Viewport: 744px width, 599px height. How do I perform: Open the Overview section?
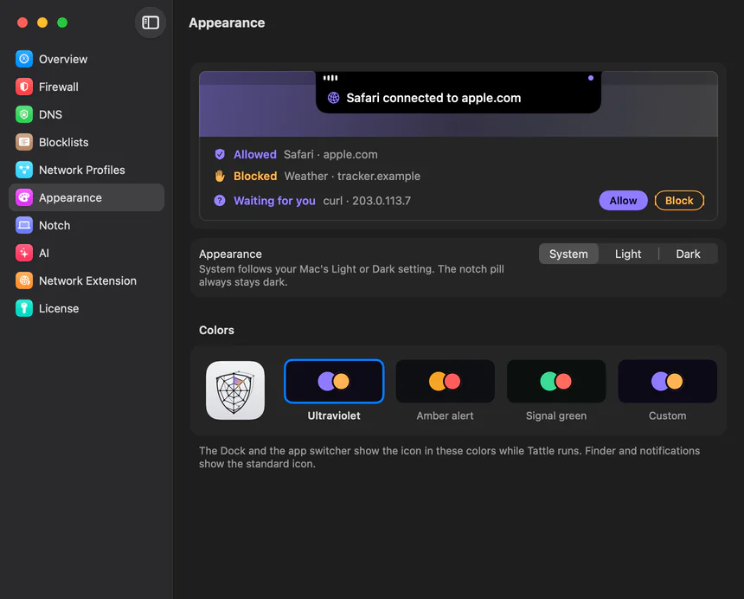click(x=87, y=59)
